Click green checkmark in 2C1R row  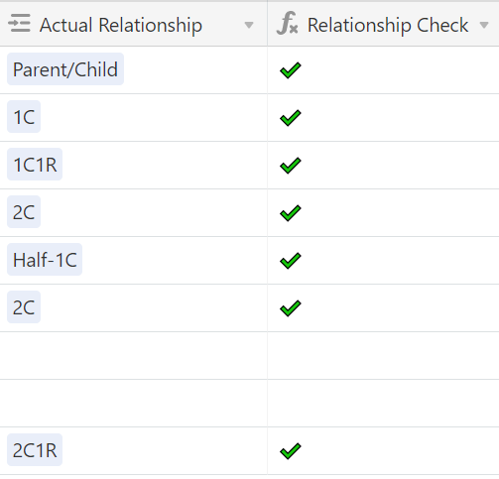tap(291, 451)
